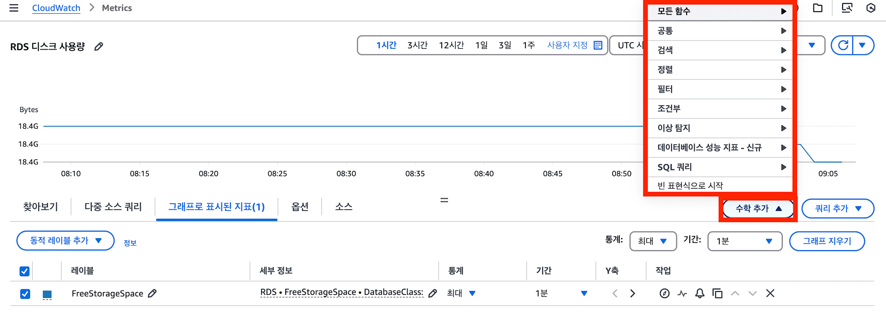Select the 1일 time range
Image resolution: width=886 pixels, height=321 pixels.
482,45
